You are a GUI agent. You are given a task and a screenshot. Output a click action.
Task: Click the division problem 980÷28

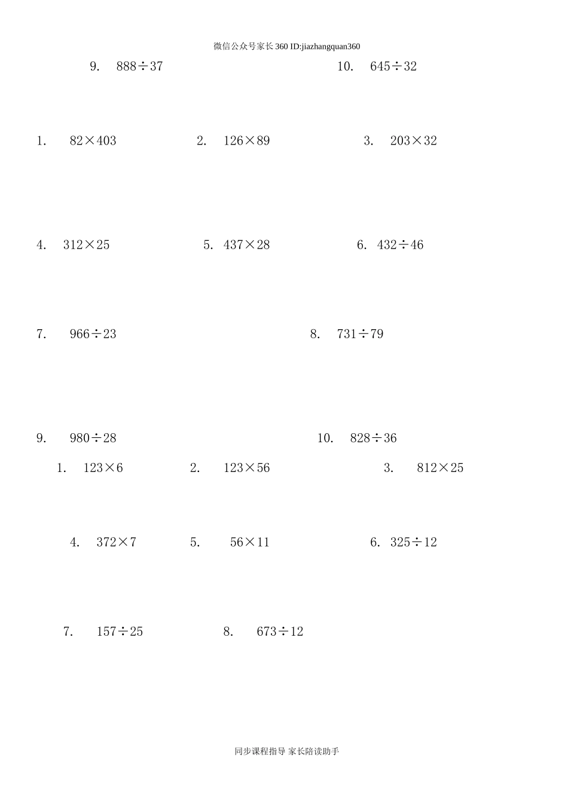coord(93,439)
